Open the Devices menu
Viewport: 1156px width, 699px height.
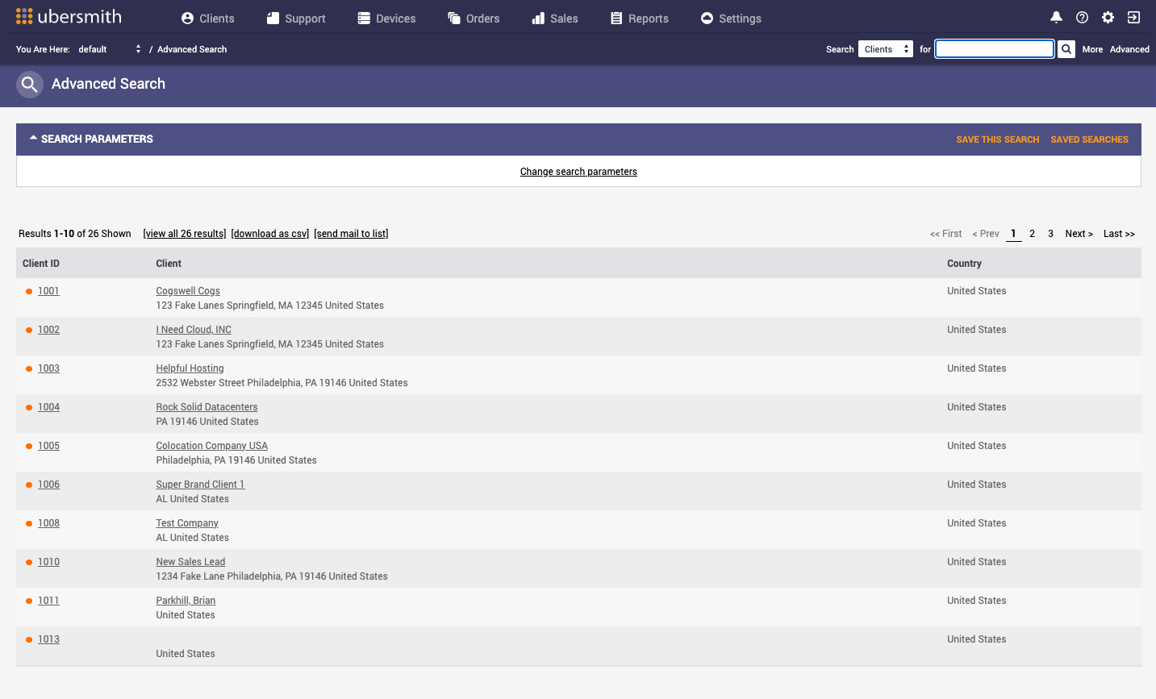pyautogui.click(x=386, y=19)
